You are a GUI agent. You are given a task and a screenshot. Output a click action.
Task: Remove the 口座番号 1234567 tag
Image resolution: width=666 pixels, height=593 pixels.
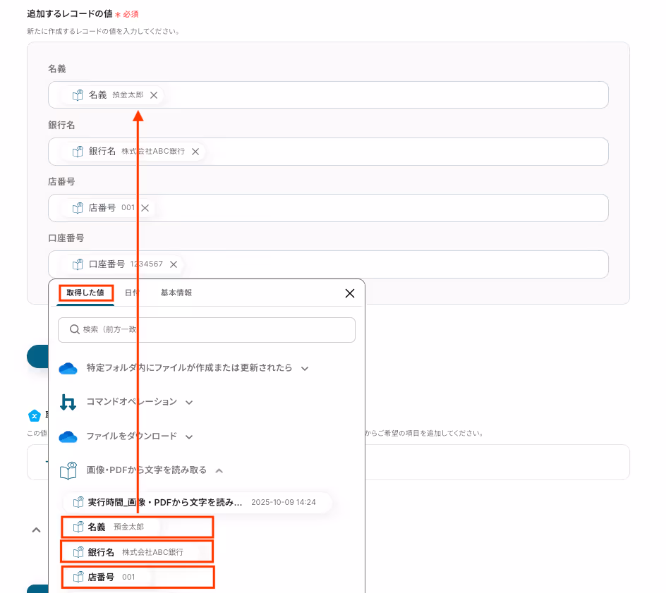(174, 264)
